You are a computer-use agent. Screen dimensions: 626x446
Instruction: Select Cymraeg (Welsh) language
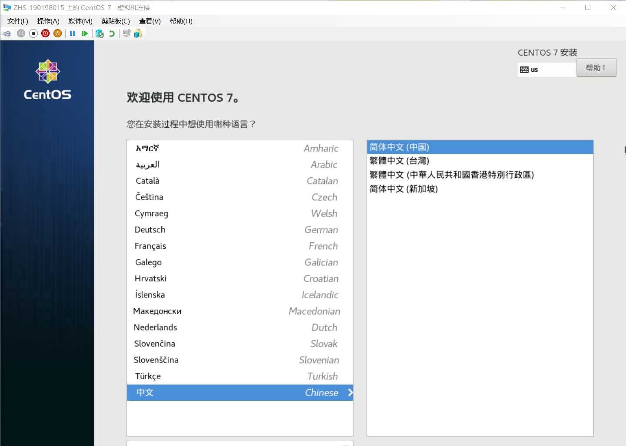point(240,214)
